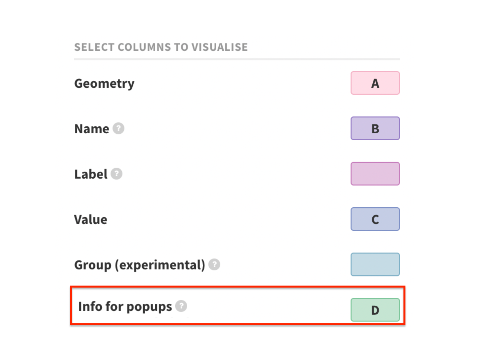Click the Geometry setting label

pyautogui.click(x=104, y=84)
